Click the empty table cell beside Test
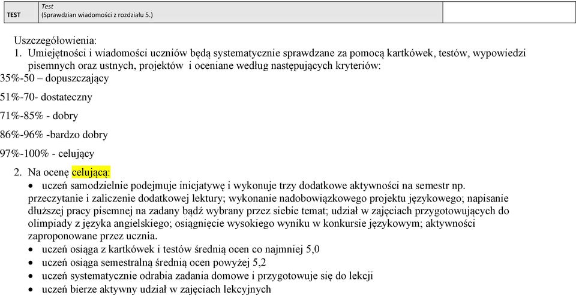Viewport: 576px width, 295px height. click(509, 12)
